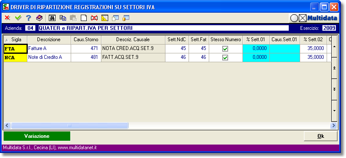The height and width of the screenshot is (158, 346).
Task: Click the Stesso Numero column header
Action: (x=226, y=39)
